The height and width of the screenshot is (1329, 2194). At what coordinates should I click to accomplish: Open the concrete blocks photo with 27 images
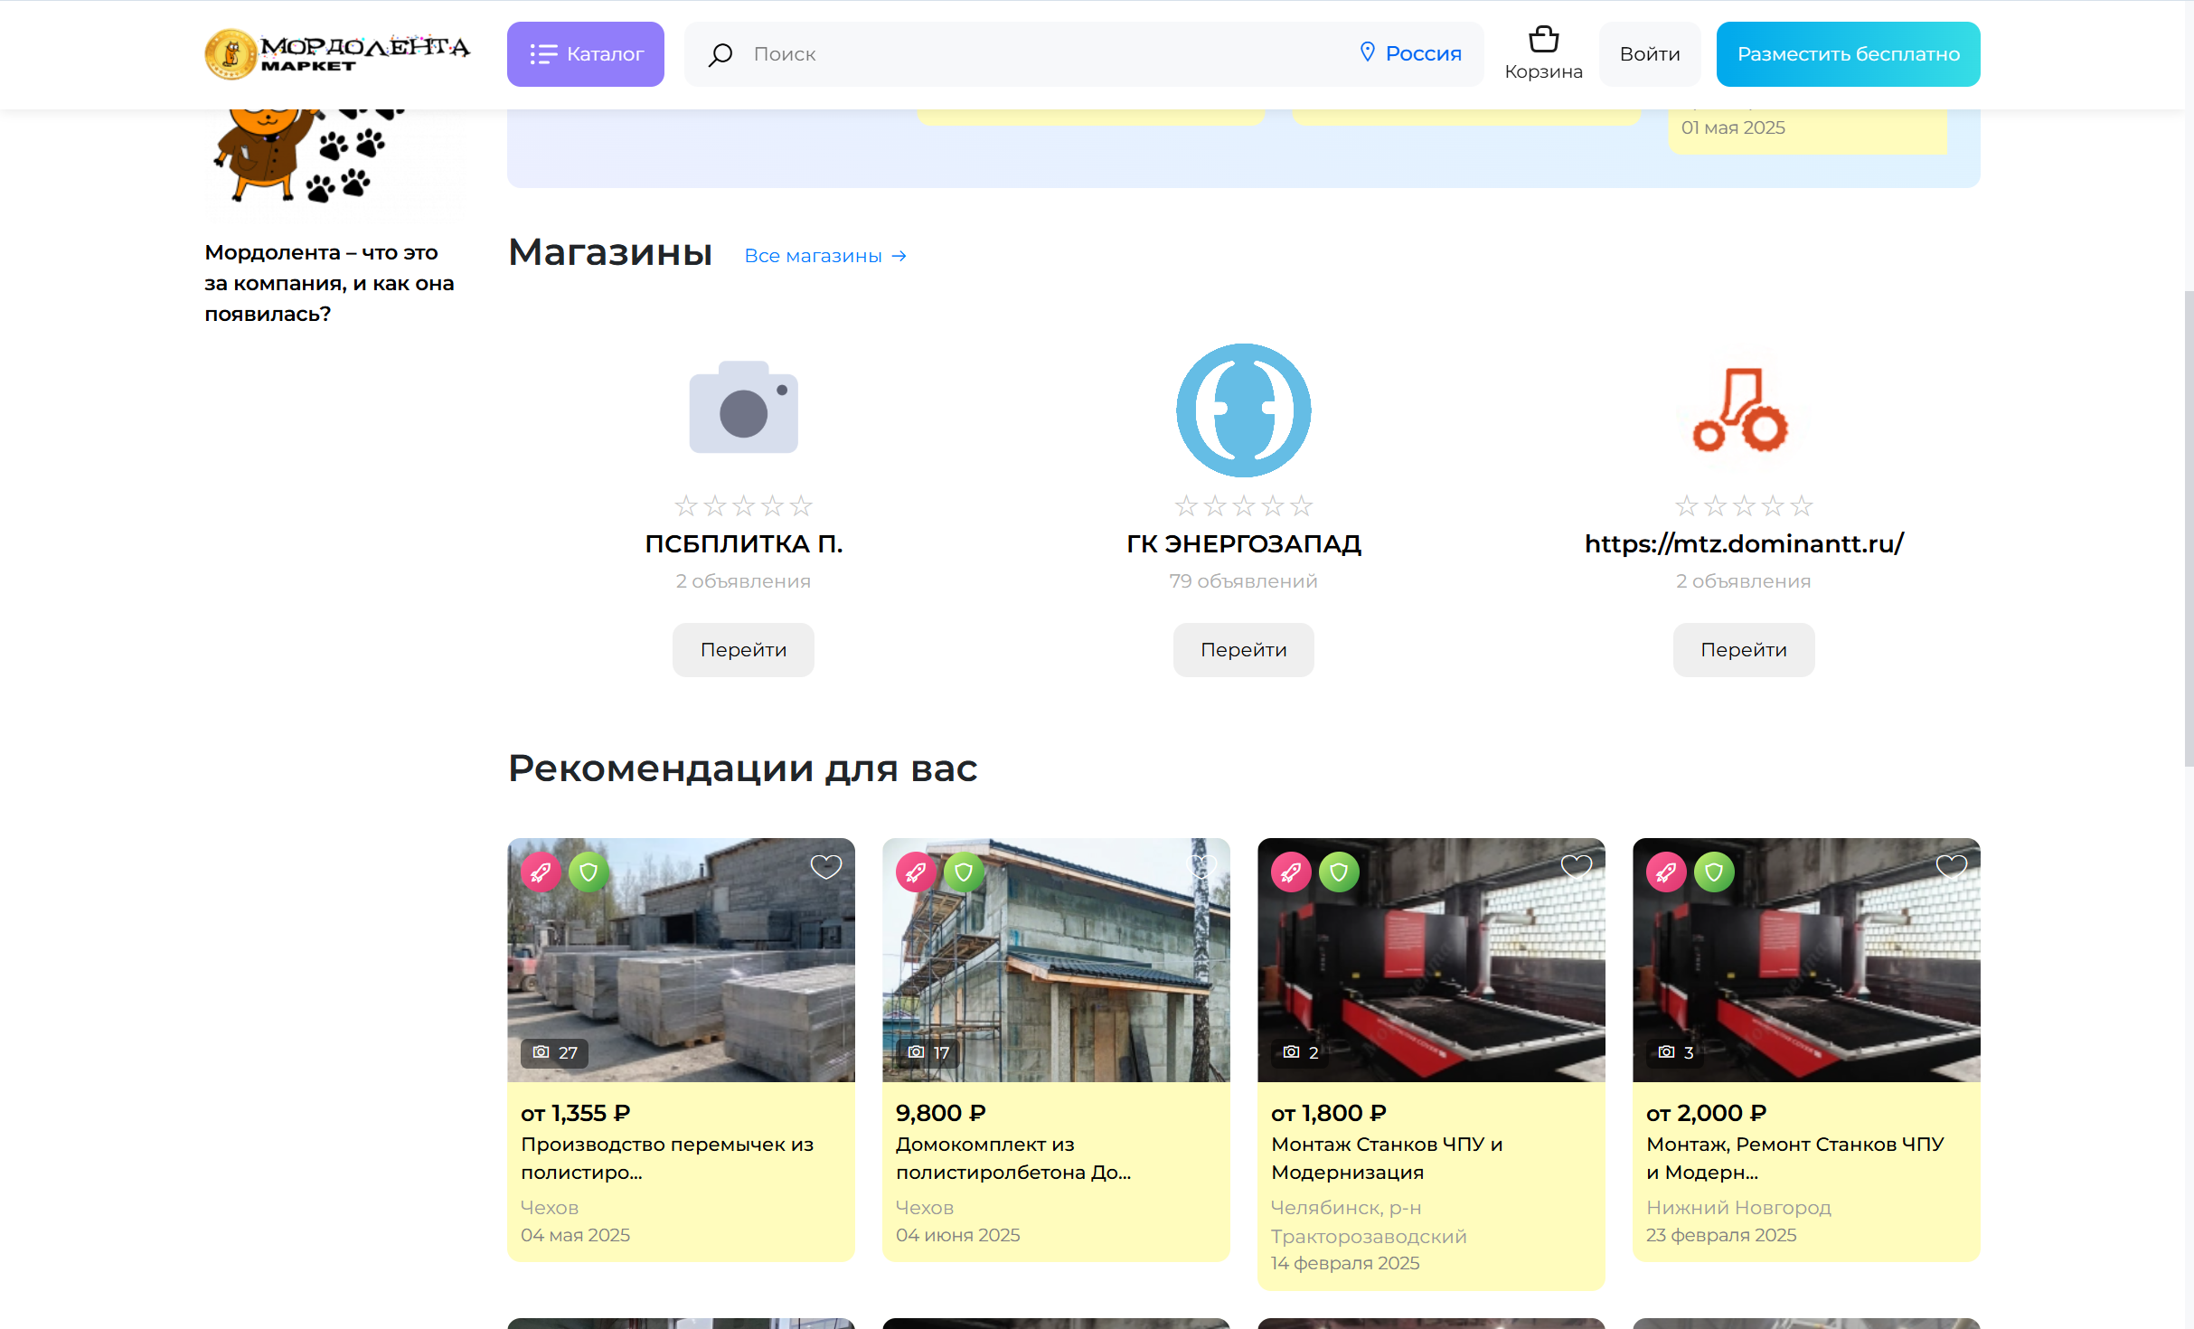(681, 959)
